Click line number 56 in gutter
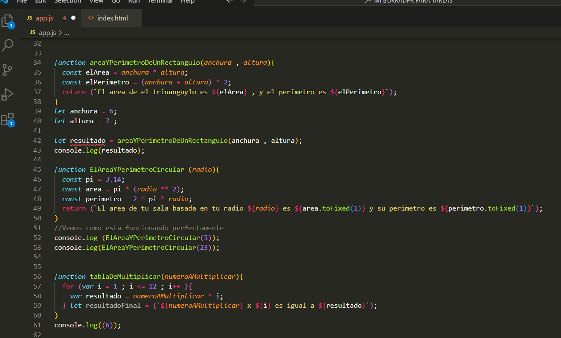561x338 pixels. tap(37, 277)
